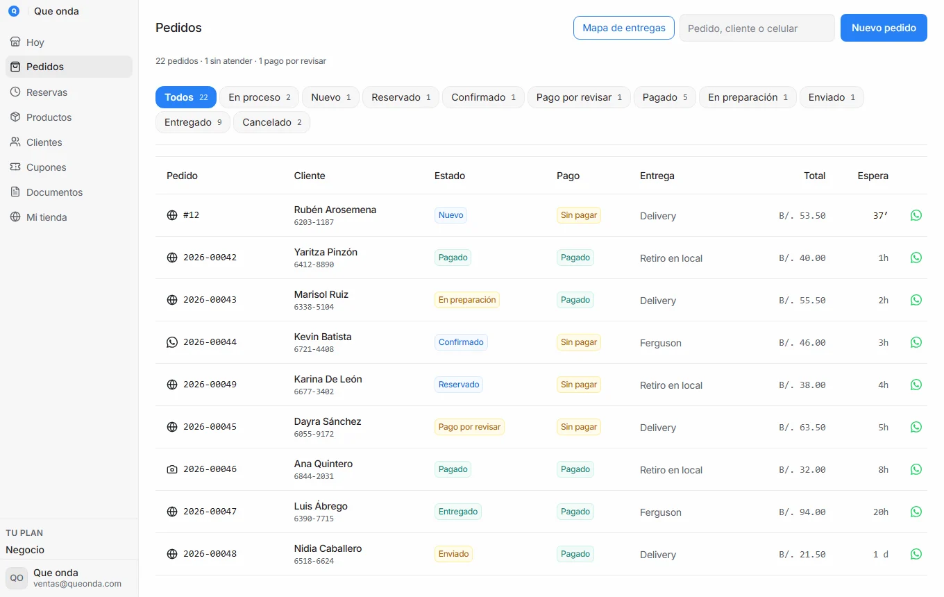The image size is (944, 597).
Task: Select client name Dayra Sánchez
Action: pyautogui.click(x=328, y=421)
